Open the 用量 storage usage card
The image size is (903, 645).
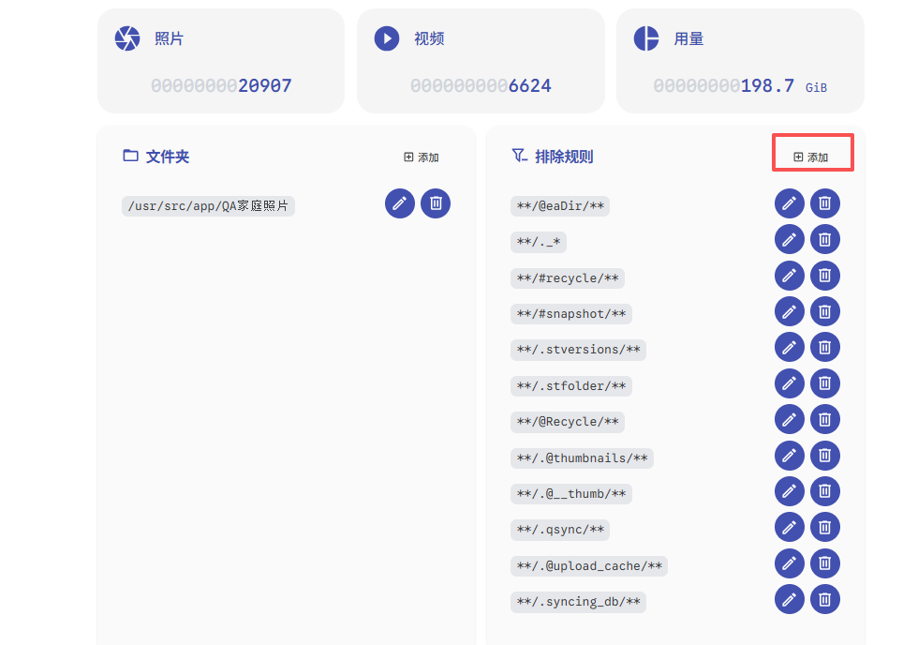[x=740, y=61]
